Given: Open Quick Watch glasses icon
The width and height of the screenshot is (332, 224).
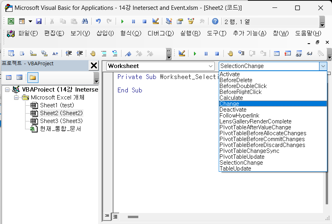Looking at the screenshot, I should coord(310,53).
